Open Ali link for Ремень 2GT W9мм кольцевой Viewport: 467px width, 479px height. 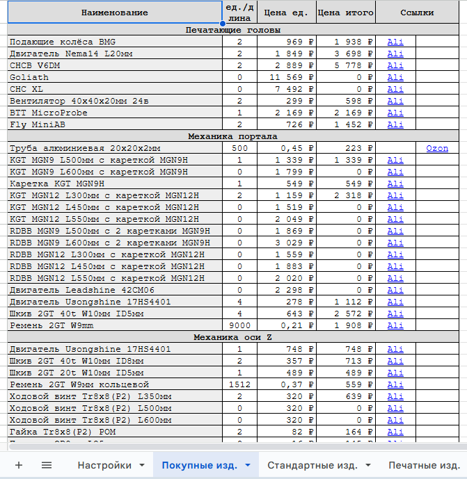[x=395, y=384]
